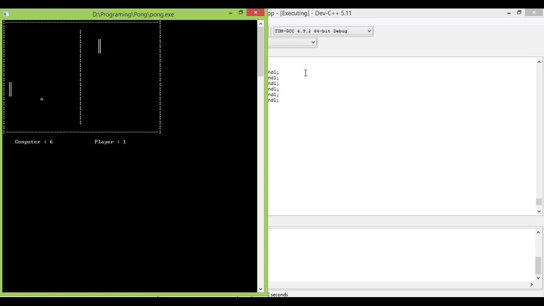Click the "seconds" text in Dev-C++ status bar

(279, 295)
